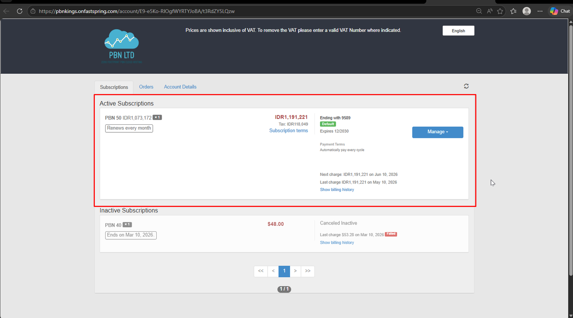Click the 'Next charge' Jun 10, 2026 line
573x318 pixels.
[359, 174]
